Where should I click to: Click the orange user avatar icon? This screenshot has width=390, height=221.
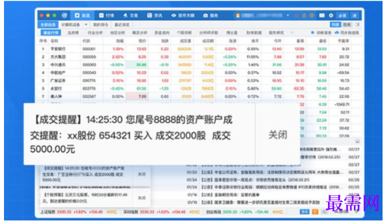click(x=238, y=15)
